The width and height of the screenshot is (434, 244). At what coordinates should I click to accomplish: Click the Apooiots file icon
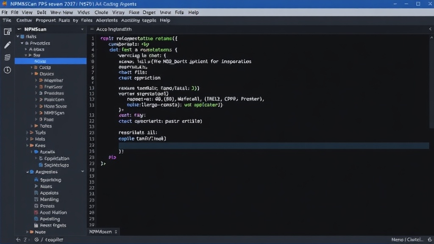coord(36,193)
